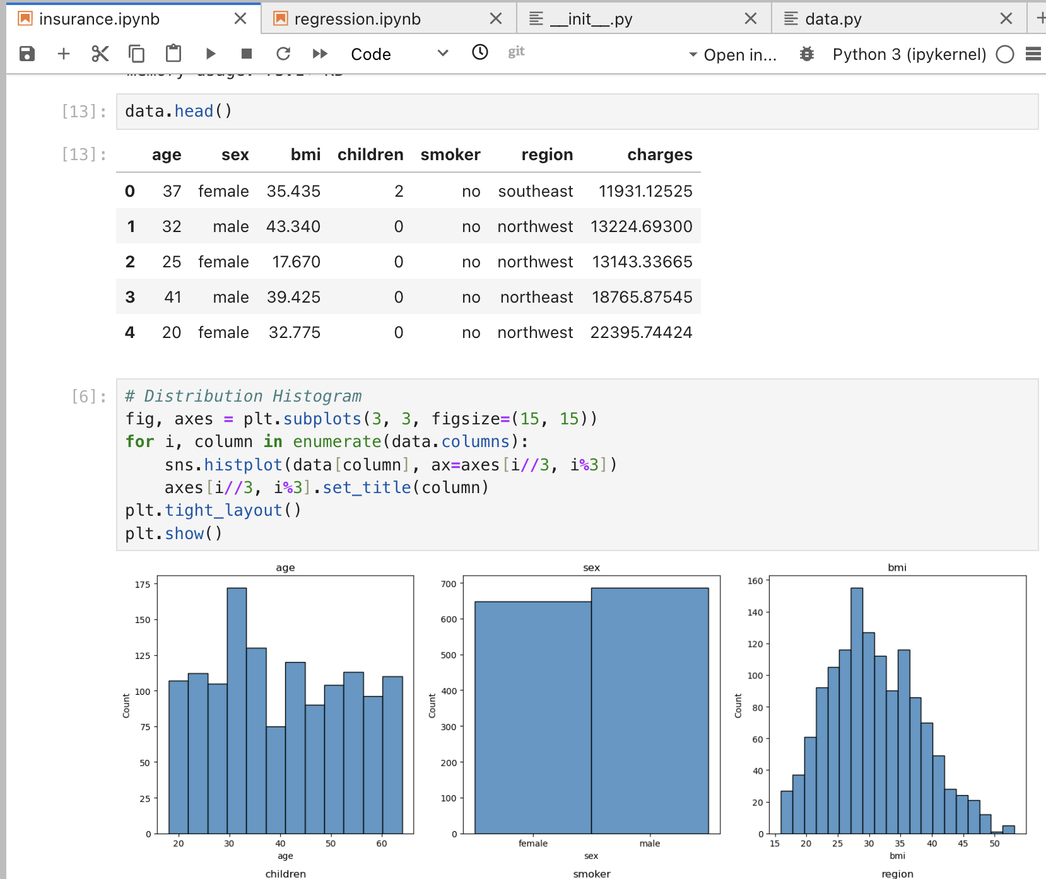Click into the data.head() code cell
The width and height of the screenshot is (1046, 879).
click(577, 112)
